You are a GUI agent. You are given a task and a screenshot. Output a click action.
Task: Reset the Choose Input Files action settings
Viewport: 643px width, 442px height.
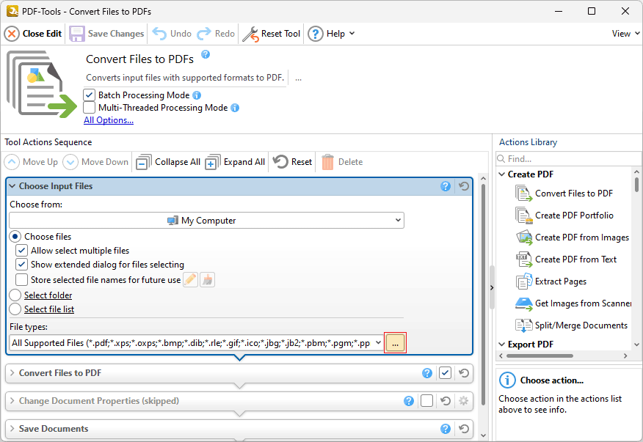(x=464, y=186)
